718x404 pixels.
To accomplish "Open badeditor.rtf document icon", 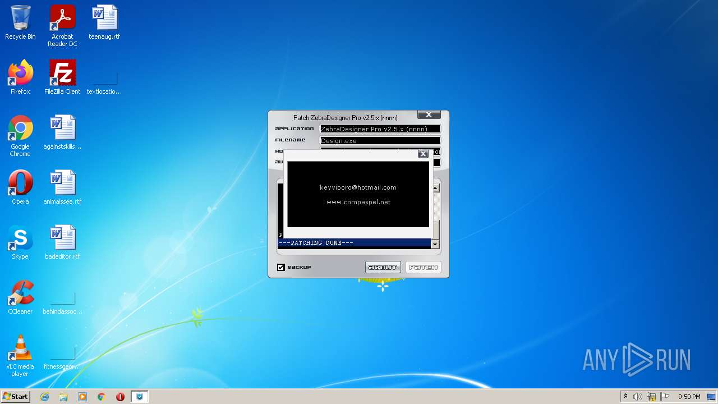I will pyautogui.click(x=62, y=242).
